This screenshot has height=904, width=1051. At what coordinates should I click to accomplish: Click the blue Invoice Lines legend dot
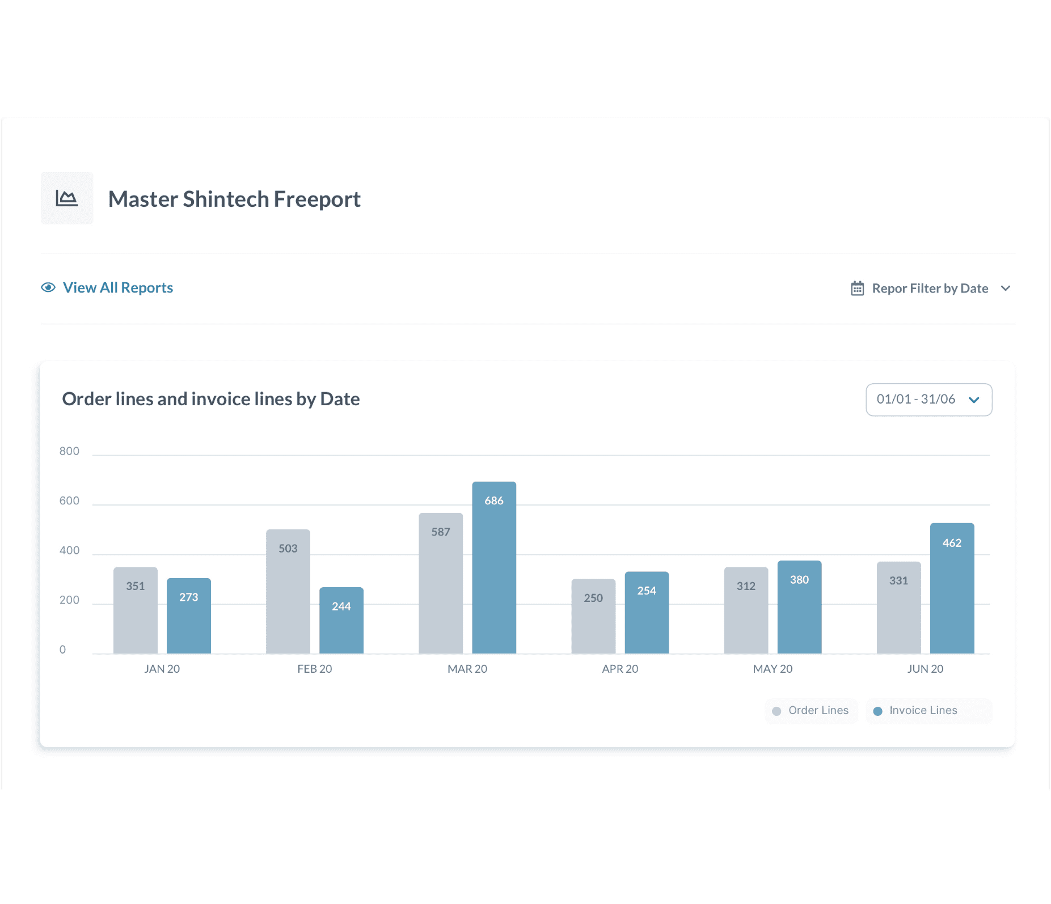pos(877,711)
